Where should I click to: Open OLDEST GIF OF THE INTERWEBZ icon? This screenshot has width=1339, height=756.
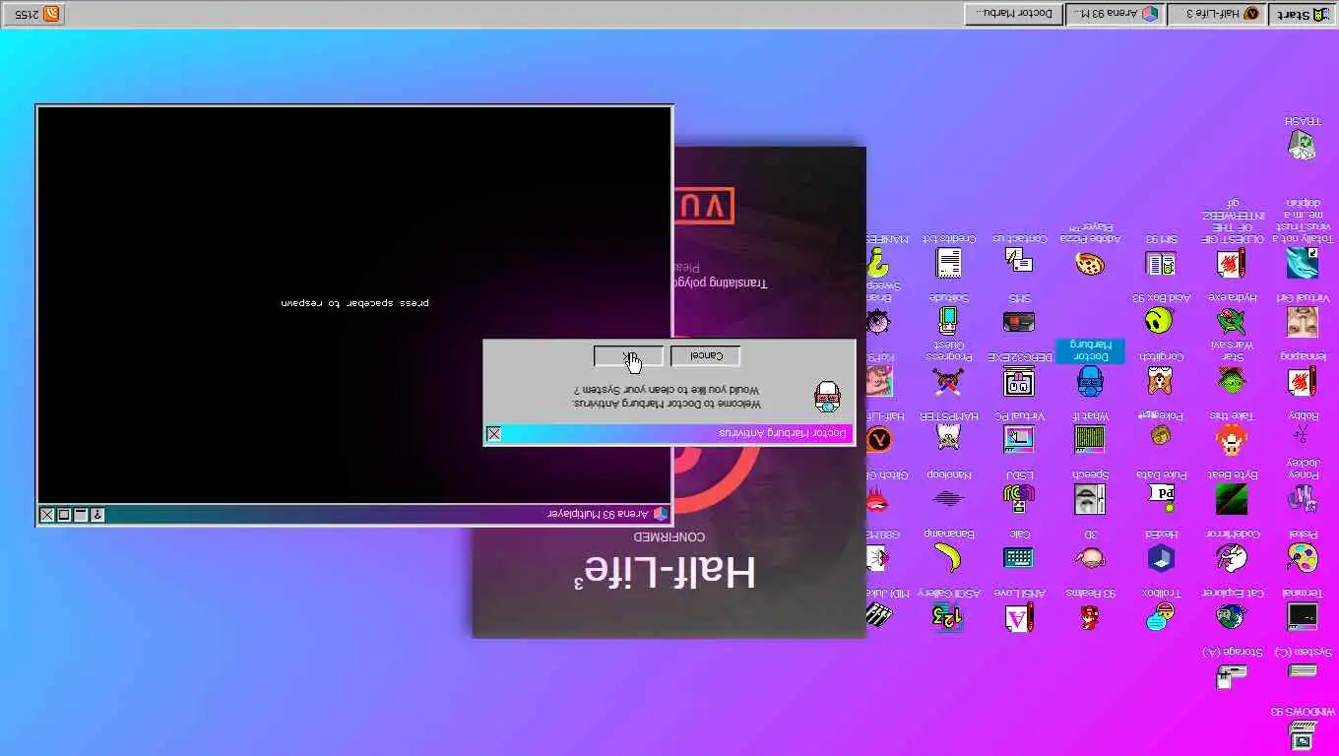[1232, 263]
